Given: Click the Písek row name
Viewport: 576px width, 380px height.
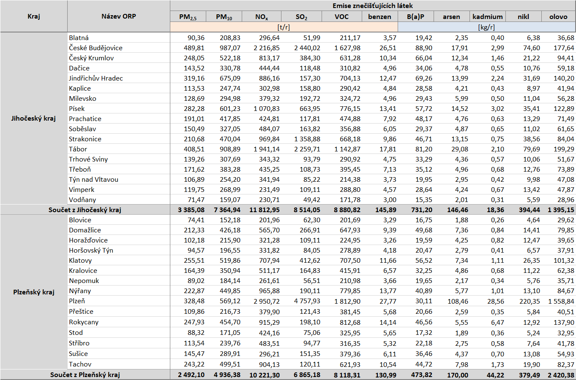Looking at the screenshot, I should click(77, 109).
